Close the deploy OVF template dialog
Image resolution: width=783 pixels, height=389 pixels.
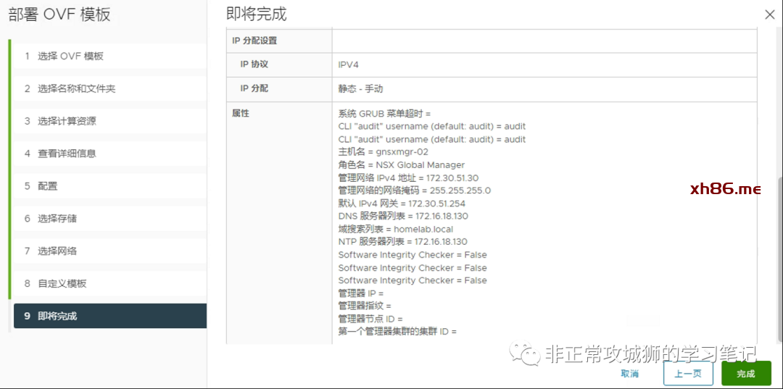(769, 14)
